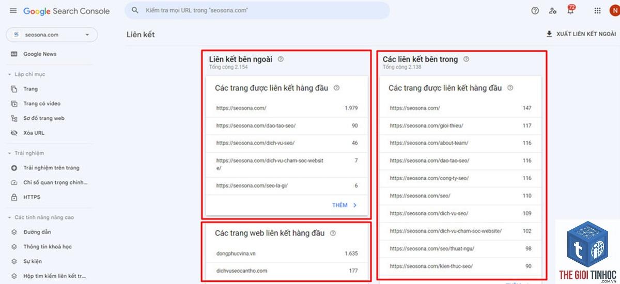This screenshot has height=284, width=620.
Task: Click help icon beside Liên kết bên ngoài
Action: 281,59
